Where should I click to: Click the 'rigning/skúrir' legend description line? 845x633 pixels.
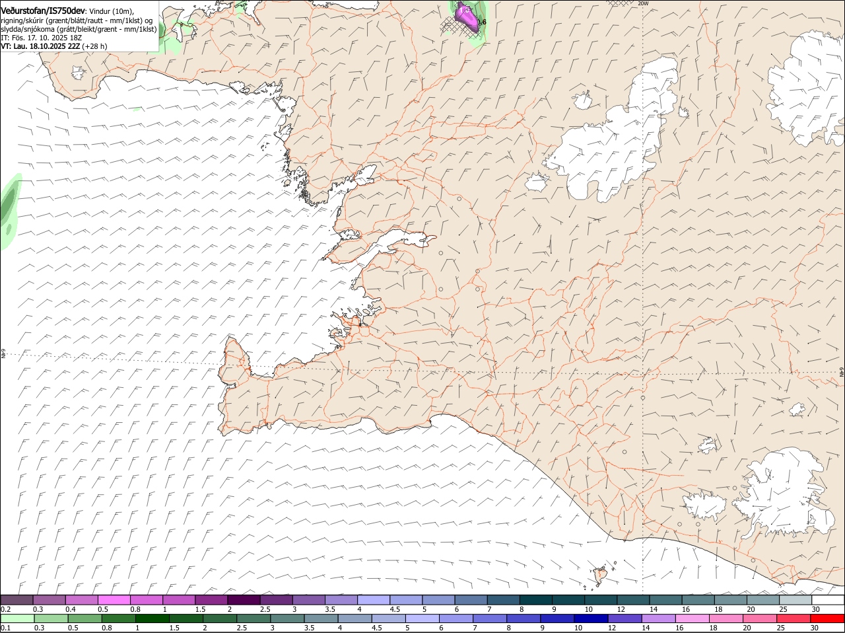(x=77, y=20)
